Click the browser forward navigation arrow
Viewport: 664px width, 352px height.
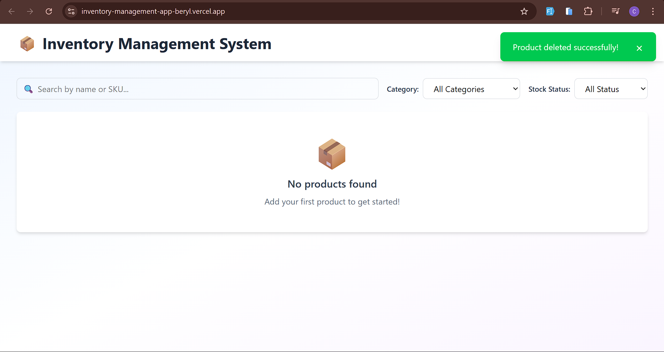click(30, 11)
